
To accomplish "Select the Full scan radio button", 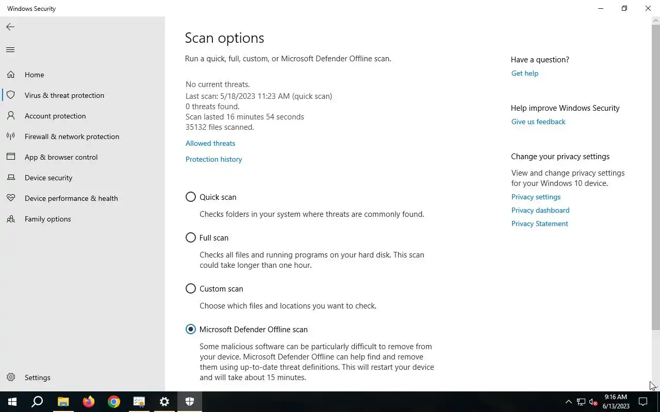I will click(x=191, y=237).
